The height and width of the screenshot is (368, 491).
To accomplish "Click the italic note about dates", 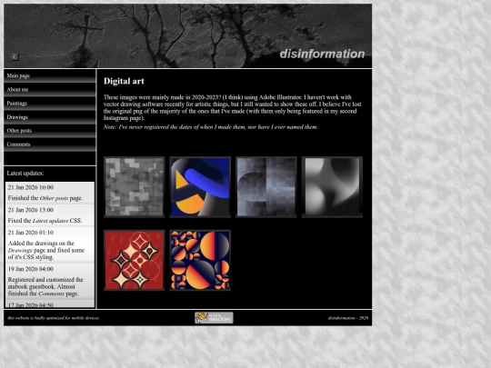I will pyautogui.click(x=211, y=127).
